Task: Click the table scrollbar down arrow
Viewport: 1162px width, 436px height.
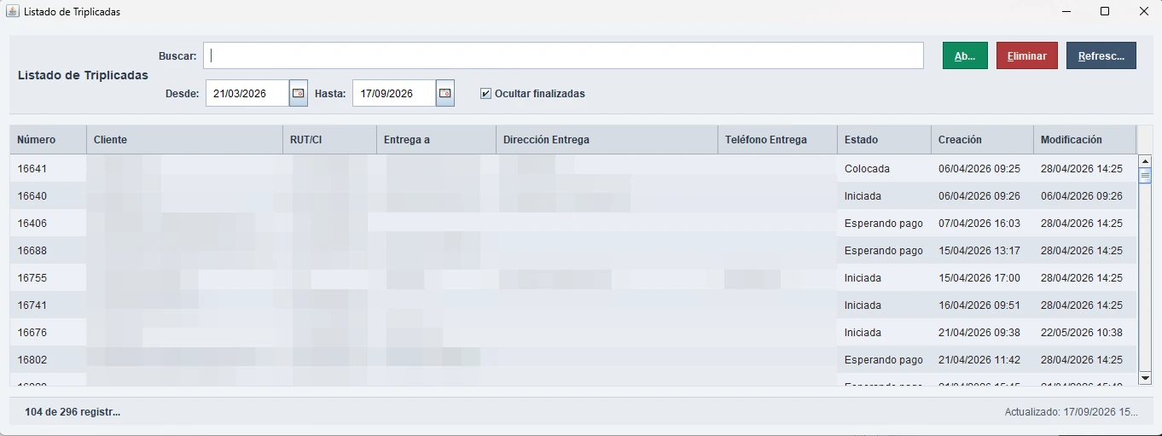Action: tap(1145, 378)
